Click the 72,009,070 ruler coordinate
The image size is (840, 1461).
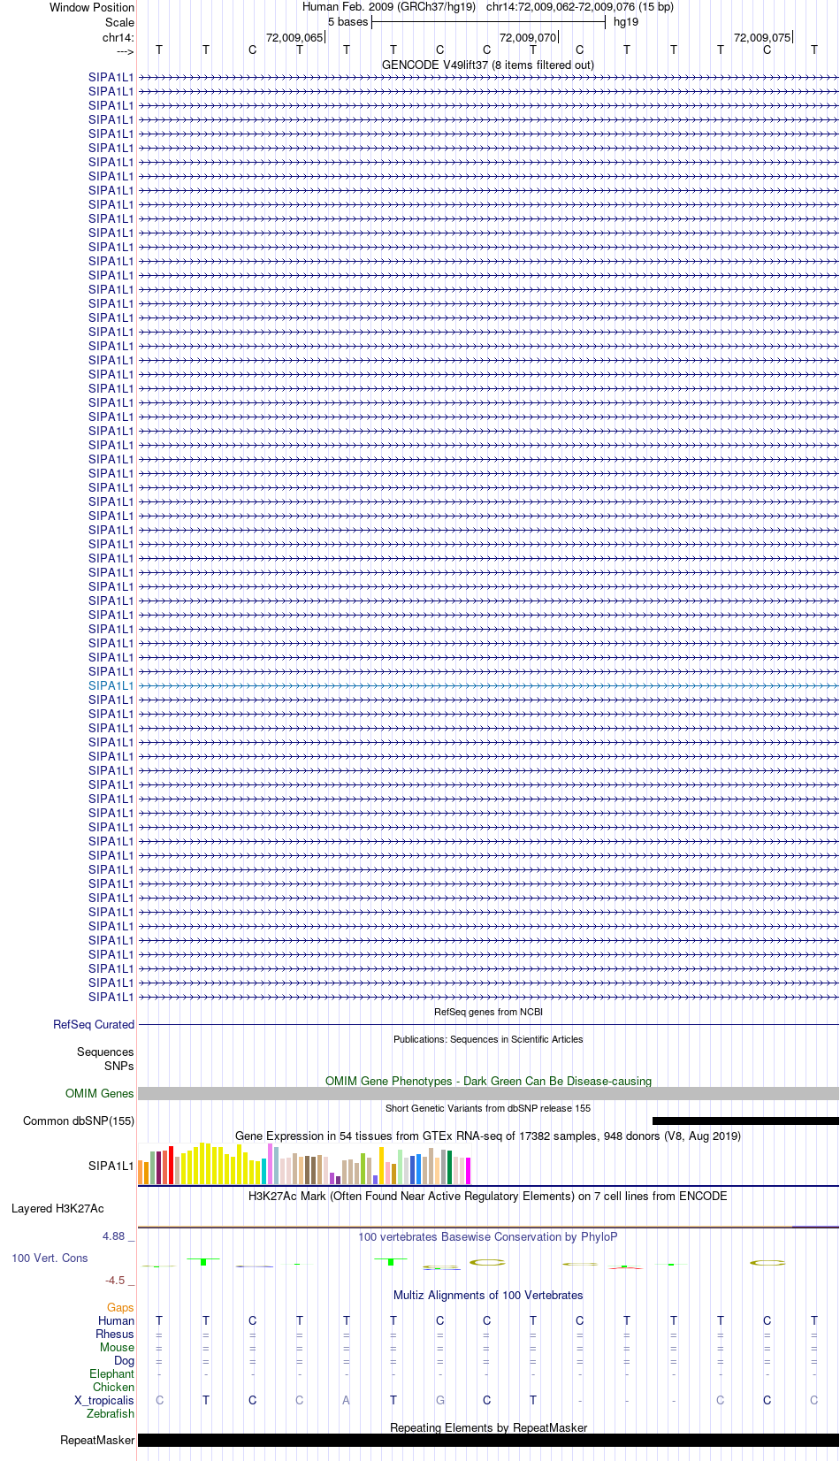[528, 37]
